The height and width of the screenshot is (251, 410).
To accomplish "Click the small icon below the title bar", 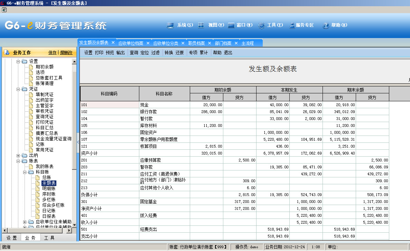I will pyautogui.click(x=4, y=10).
